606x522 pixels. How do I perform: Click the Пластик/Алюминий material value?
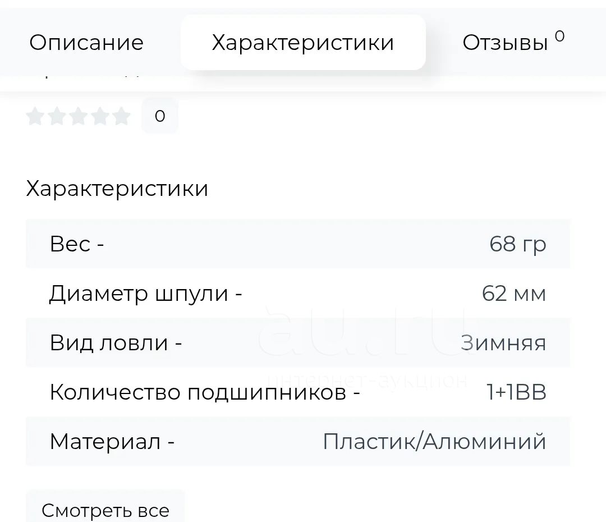pyautogui.click(x=434, y=442)
